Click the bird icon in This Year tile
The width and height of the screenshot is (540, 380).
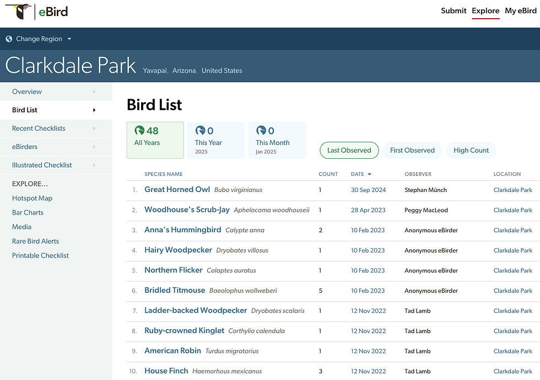tap(200, 131)
